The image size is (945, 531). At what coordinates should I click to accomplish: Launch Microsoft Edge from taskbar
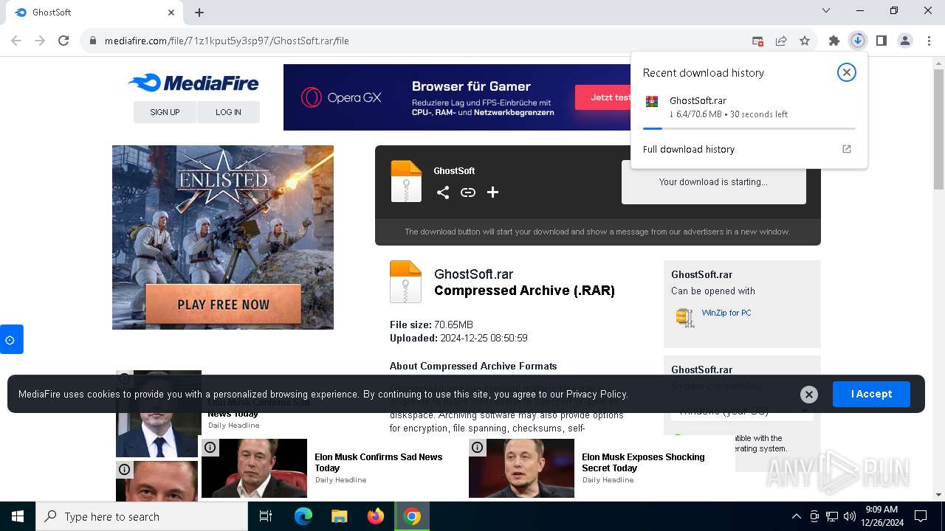click(303, 516)
